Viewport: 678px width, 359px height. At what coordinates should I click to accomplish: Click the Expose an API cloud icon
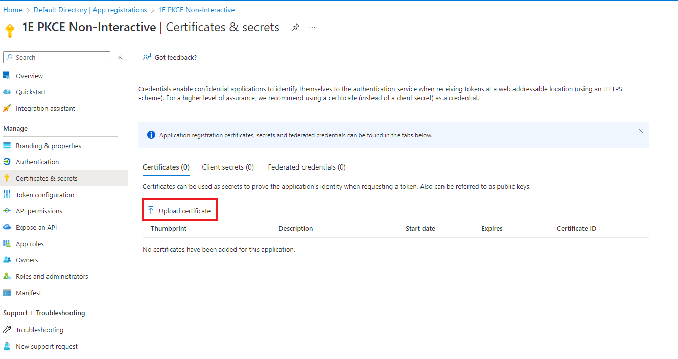[7, 227]
